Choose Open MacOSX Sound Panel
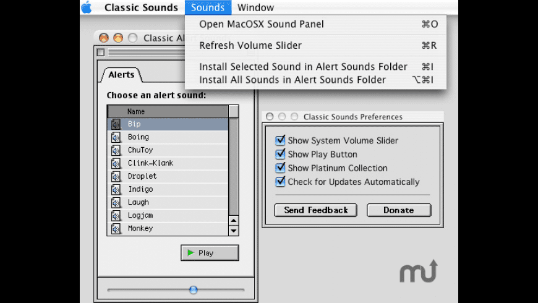 pos(315,24)
